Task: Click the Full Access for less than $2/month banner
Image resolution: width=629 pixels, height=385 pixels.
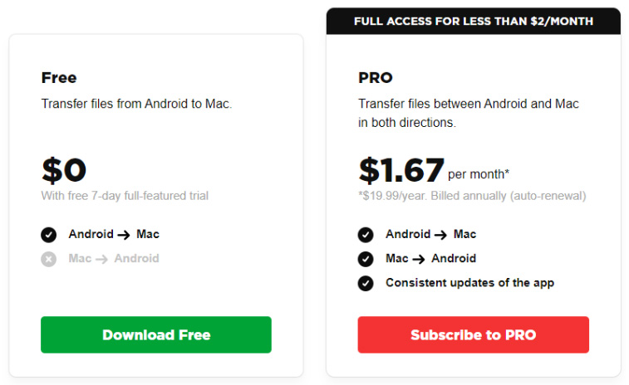Action: click(x=474, y=21)
